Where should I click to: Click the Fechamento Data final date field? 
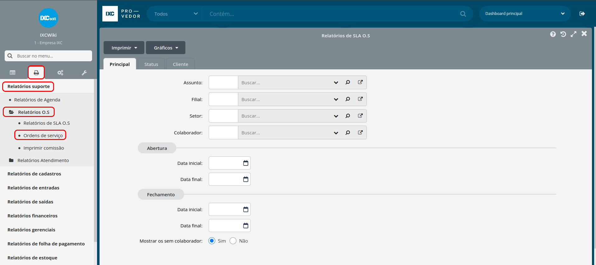(230, 225)
